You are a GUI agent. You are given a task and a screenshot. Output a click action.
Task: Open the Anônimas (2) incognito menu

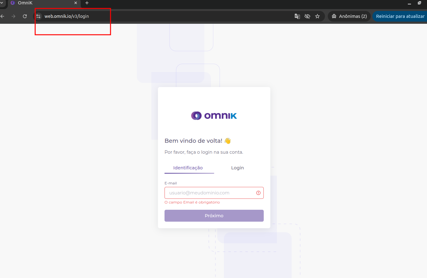[349, 16]
